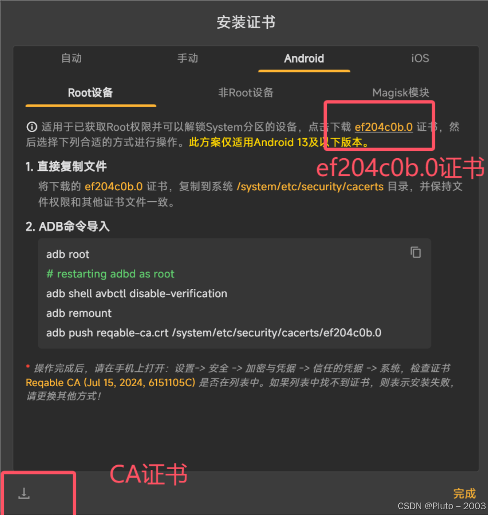
Task: Switch to the 自动 tab
Action: pyautogui.click(x=71, y=58)
